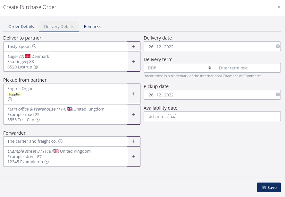Viewport: 285px width, 197px height.
Task: Click the Availability date input field
Action: [x=212, y=116]
